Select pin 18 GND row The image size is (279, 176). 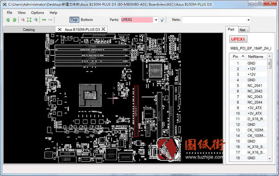(x=248, y=158)
